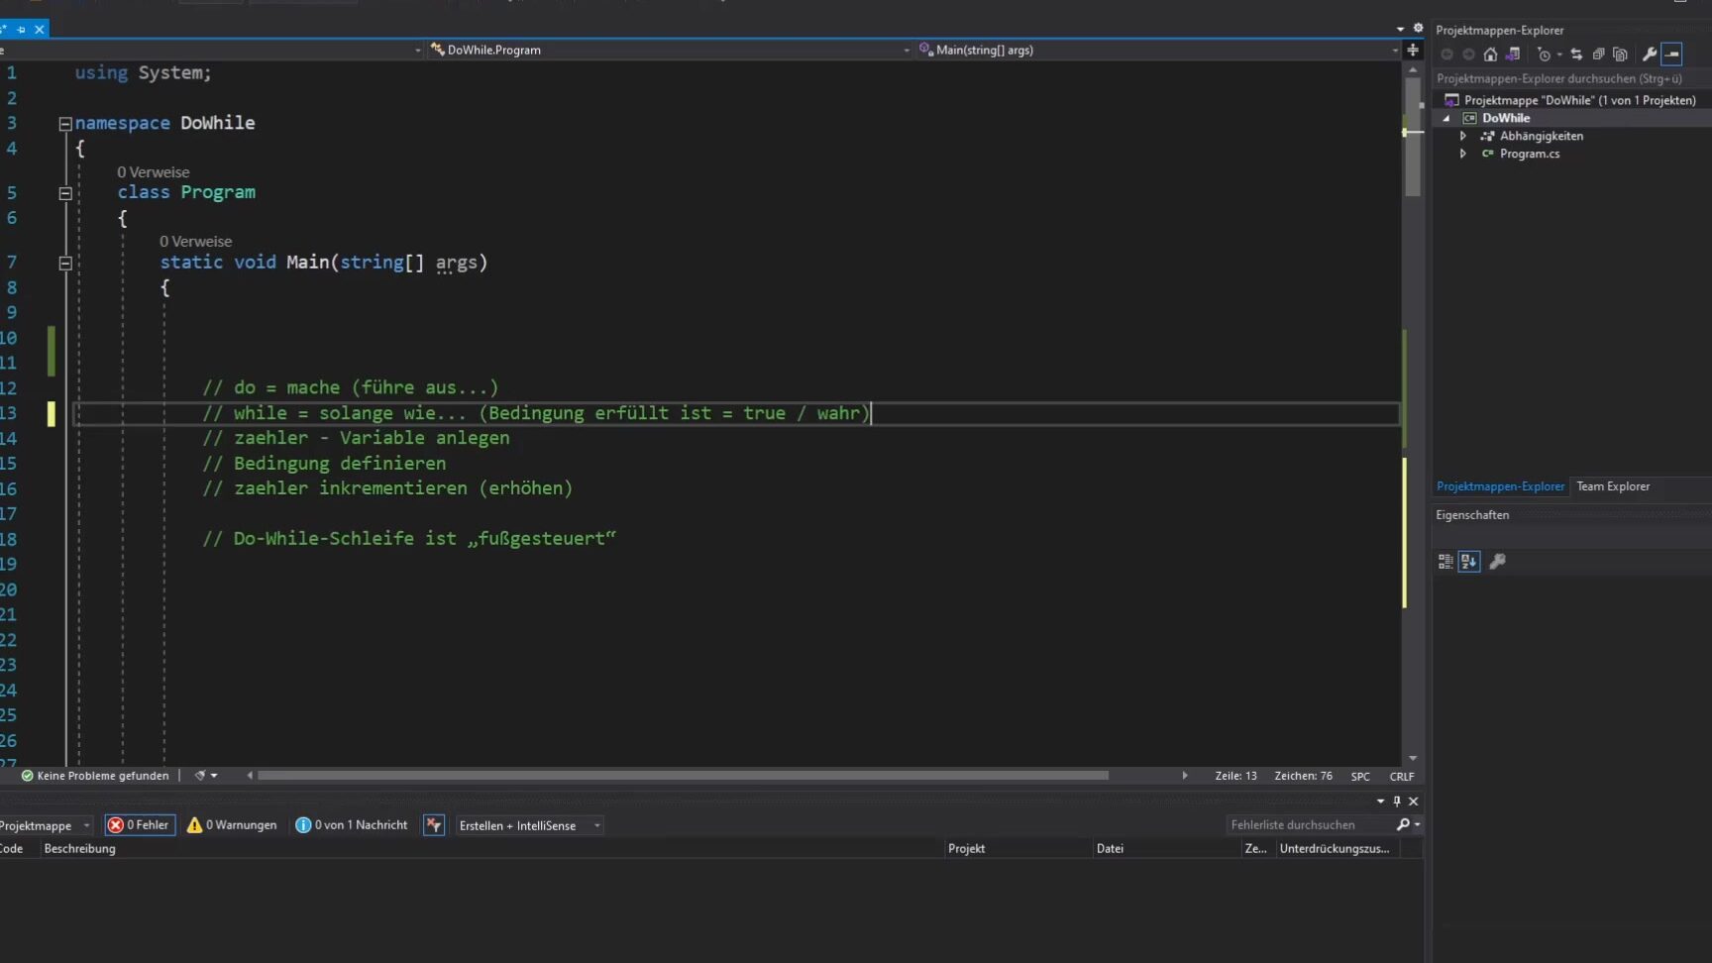Screen dimensions: 1712x963
Task: Open properties via the wrench icon
Action: (x=1650, y=54)
